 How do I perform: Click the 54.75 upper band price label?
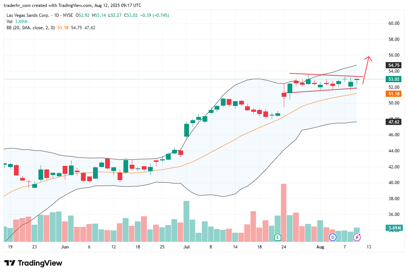pyautogui.click(x=393, y=65)
